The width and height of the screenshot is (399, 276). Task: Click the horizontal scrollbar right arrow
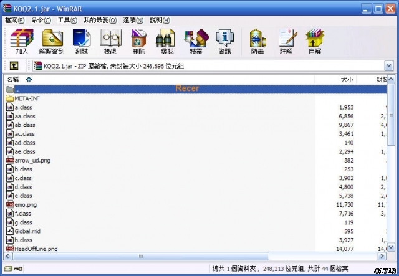point(382,256)
